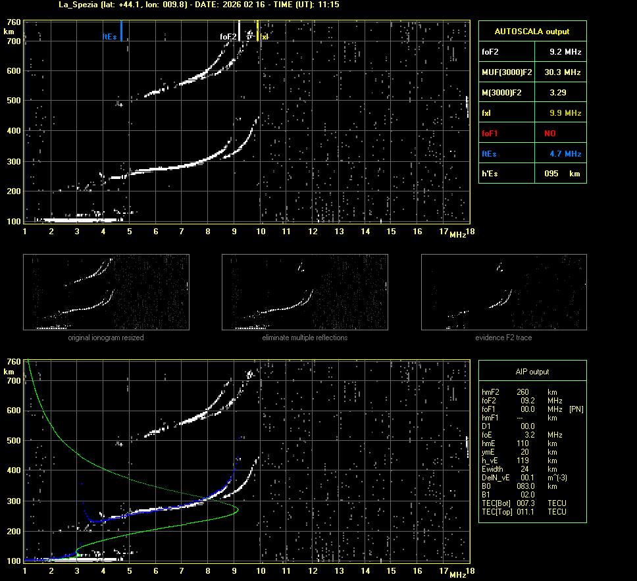This screenshot has height=581, width=637.
Task: Click the blue ftEs marker line
Action: (x=122, y=30)
